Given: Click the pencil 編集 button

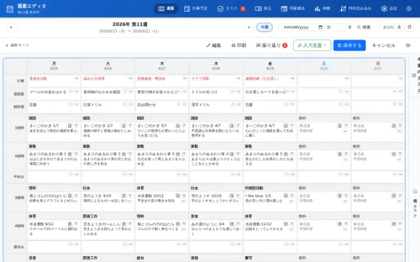Looking at the screenshot, I should pyautogui.click(x=213, y=45).
